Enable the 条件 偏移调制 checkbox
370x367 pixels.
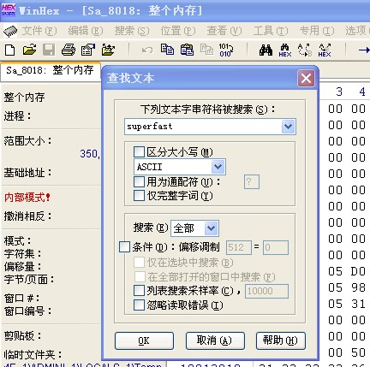(x=124, y=247)
